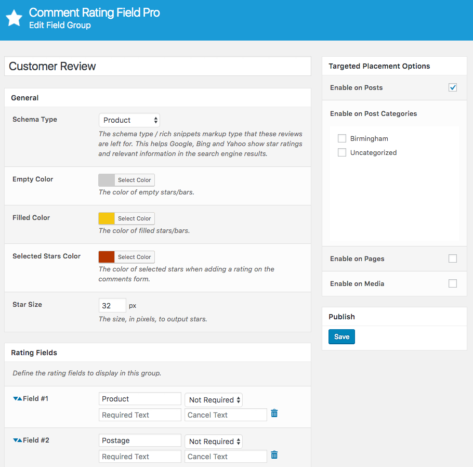Open Field #2 Not Required dropdown

click(214, 442)
